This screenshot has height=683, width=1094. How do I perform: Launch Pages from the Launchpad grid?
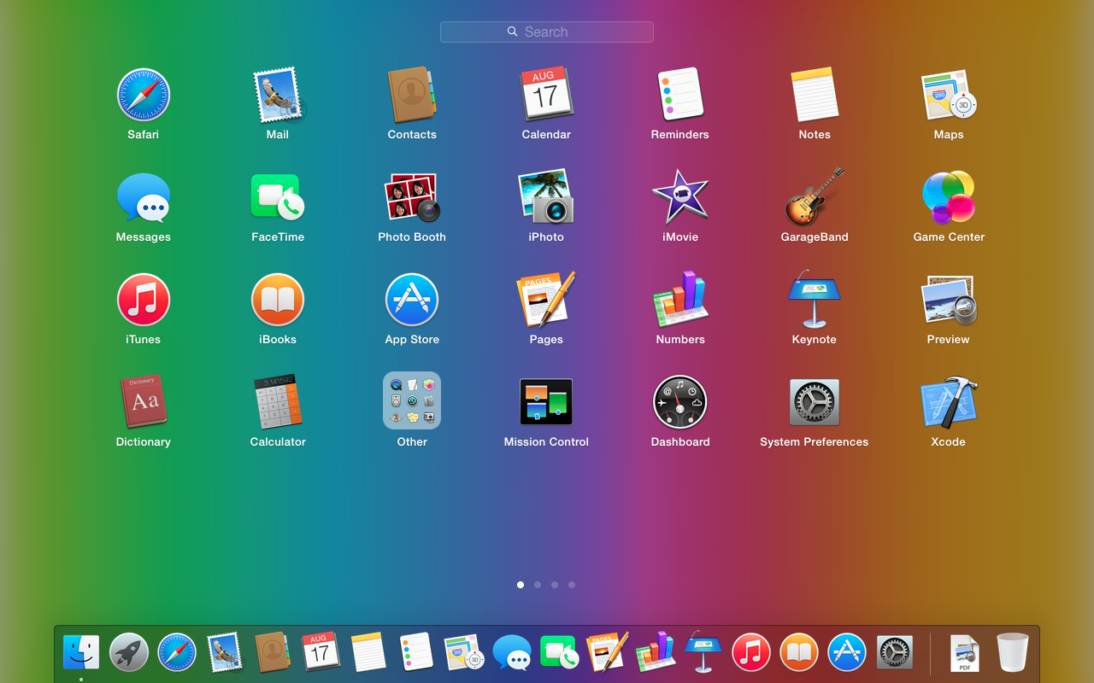coord(546,300)
